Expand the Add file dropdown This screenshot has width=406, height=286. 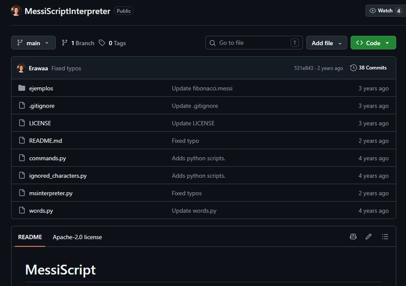coord(327,43)
